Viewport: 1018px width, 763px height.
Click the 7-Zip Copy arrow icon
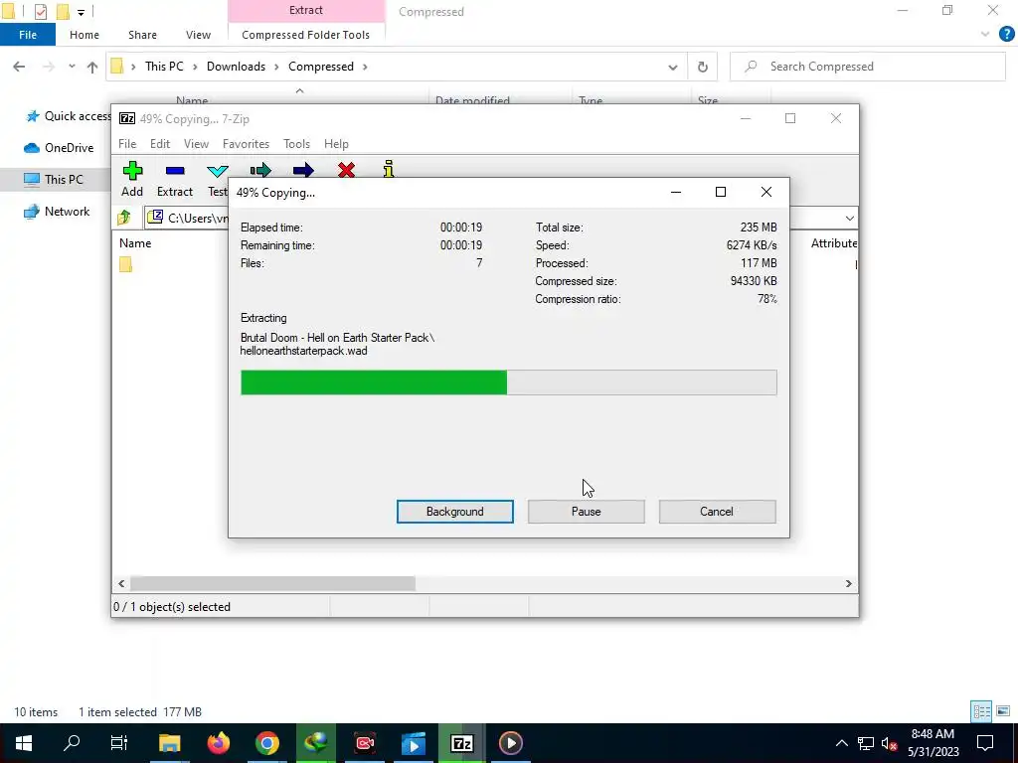coord(260,170)
